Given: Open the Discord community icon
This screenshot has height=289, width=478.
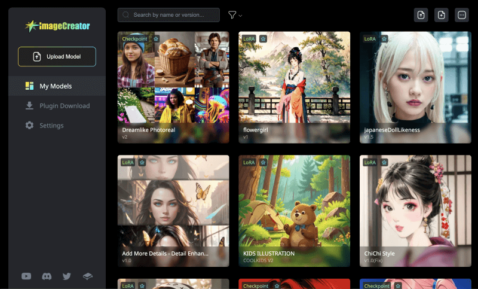Looking at the screenshot, I should [x=47, y=276].
